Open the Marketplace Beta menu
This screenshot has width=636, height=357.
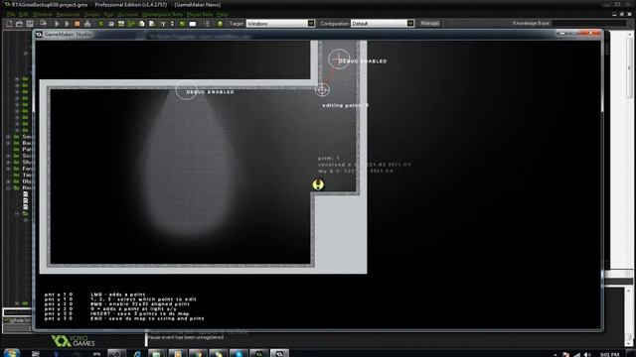point(162,14)
